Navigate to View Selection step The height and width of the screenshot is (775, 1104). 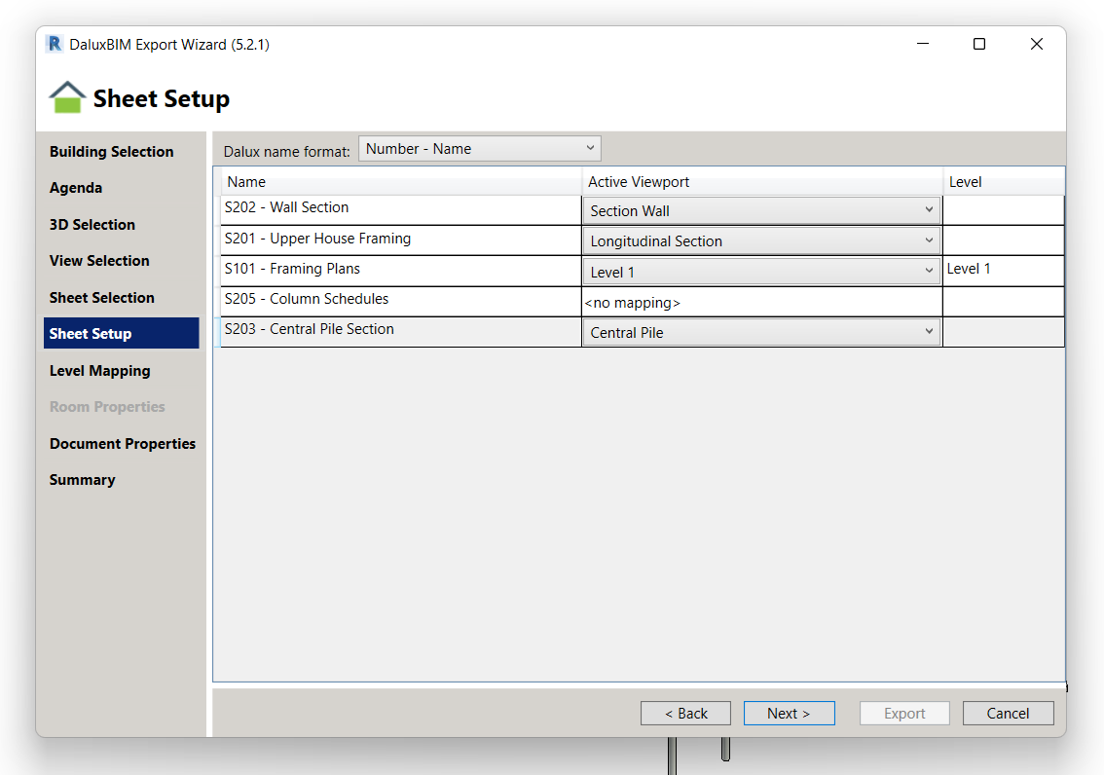[x=99, y=261]
